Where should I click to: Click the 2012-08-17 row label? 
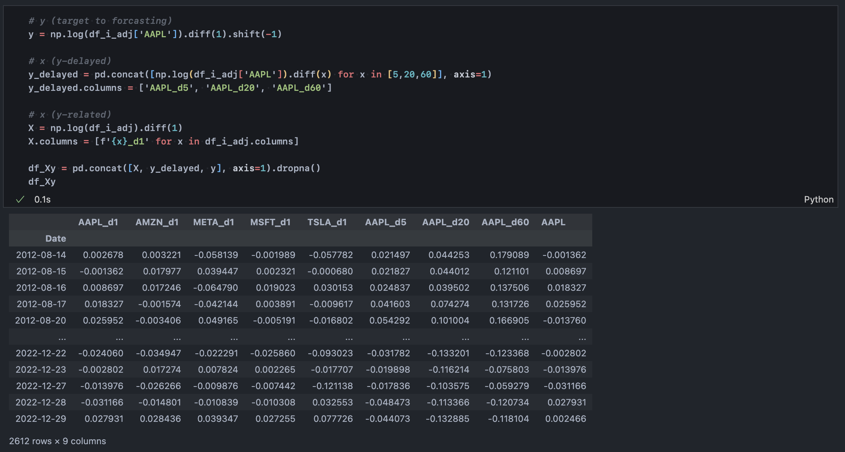[x=41, y=304]
